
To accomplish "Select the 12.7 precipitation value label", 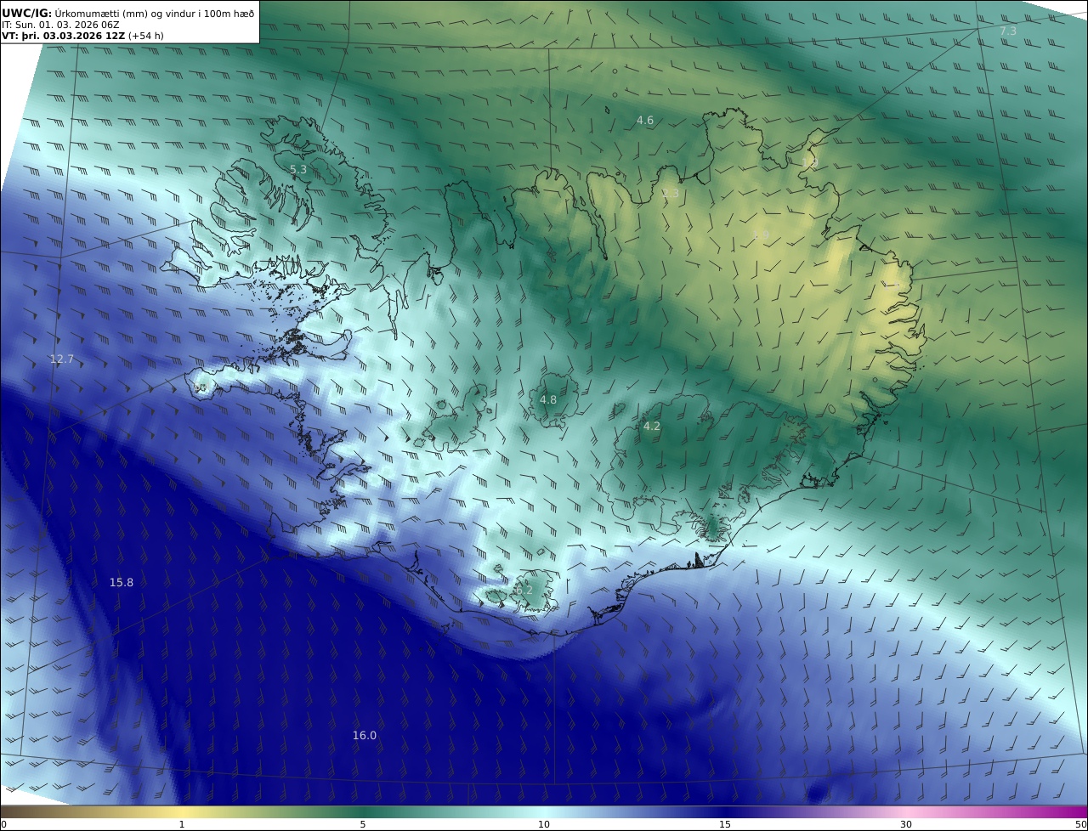I will click(62, 359).
